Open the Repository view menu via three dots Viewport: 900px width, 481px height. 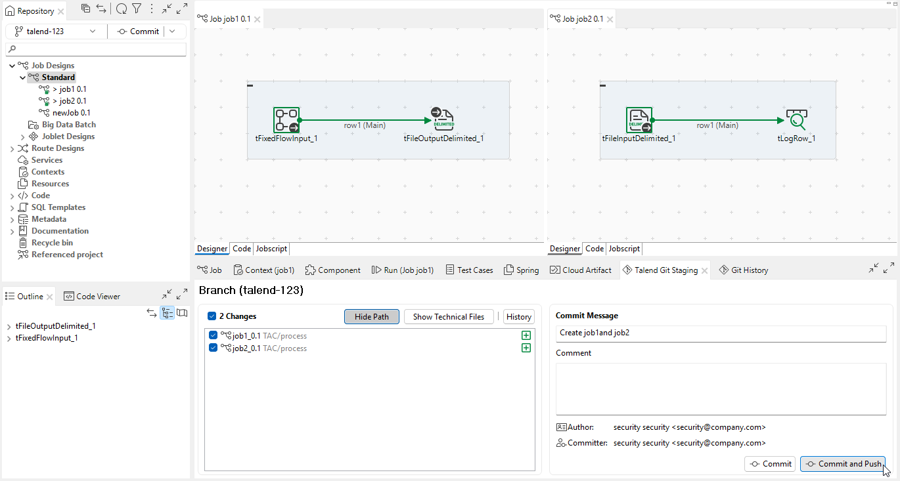coord(152,9)
